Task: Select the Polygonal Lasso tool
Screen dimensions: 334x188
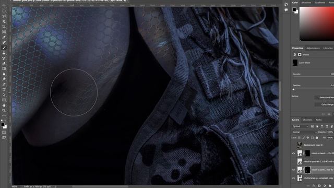Action: (4, 16)
